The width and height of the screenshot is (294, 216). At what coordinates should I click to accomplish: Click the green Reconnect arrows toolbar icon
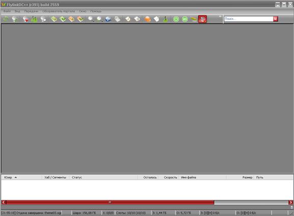(6, 19)
